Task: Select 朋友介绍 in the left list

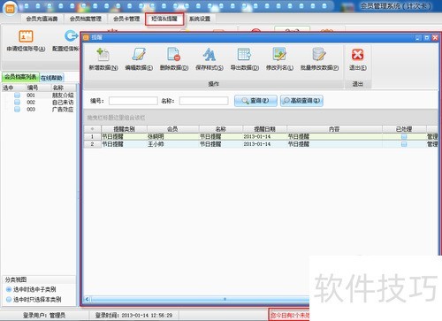Action: pos(63,96)
